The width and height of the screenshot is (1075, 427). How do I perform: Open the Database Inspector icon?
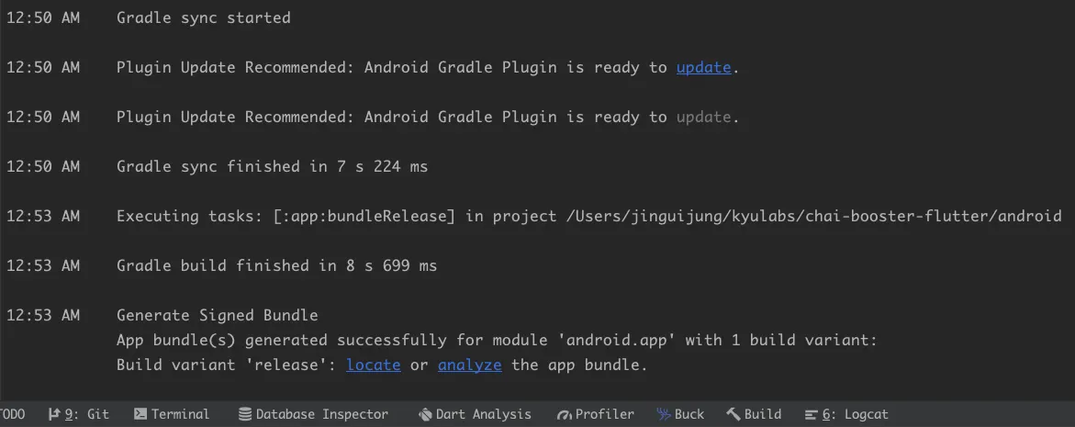point(244,414)
